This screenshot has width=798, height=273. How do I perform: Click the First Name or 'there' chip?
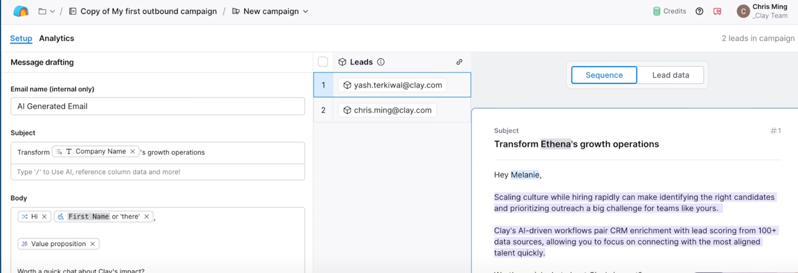coord(104,217)
